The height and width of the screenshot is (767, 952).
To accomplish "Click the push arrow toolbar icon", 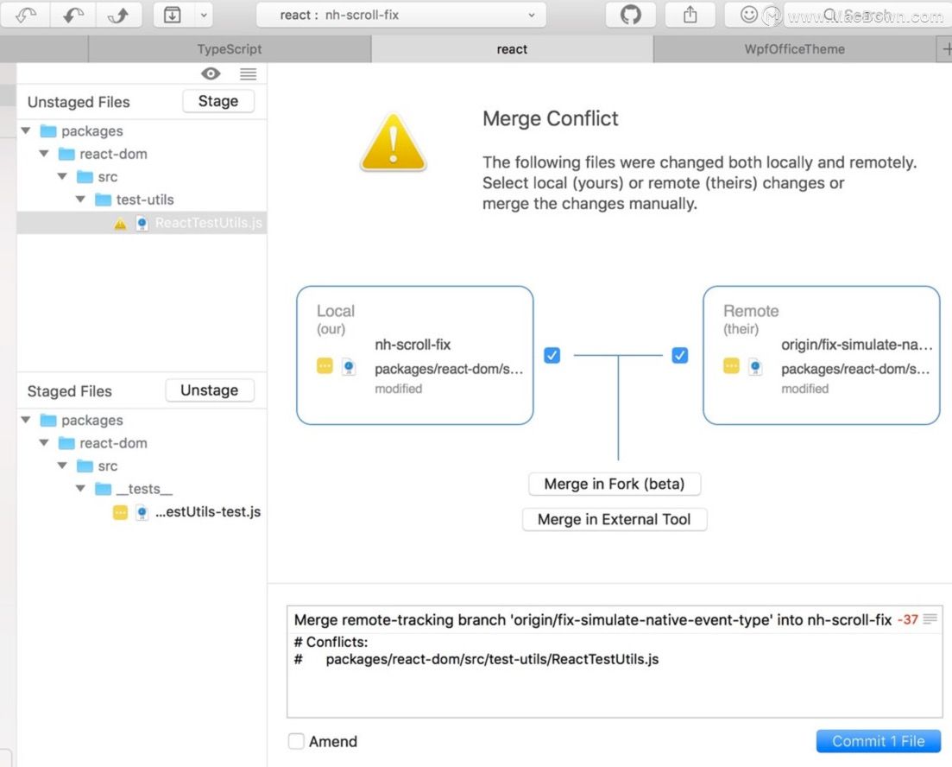I will [x=118, y=15].
